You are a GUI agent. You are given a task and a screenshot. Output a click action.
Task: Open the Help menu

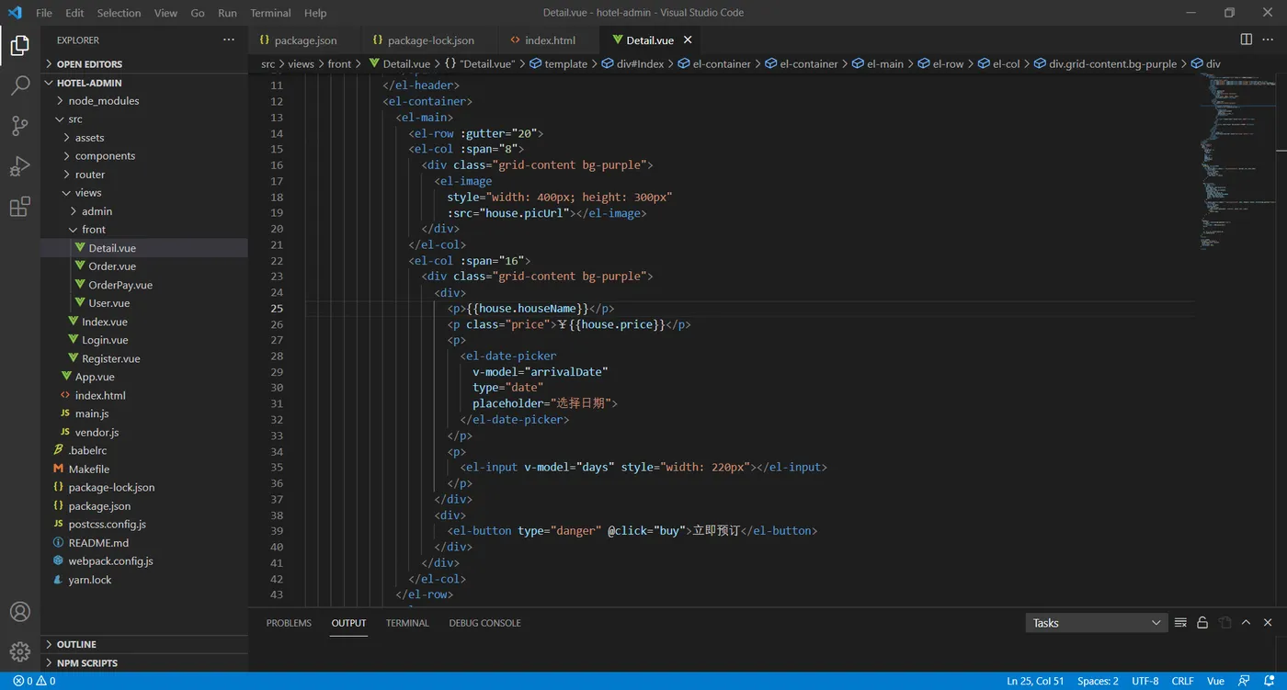(315, 13)
